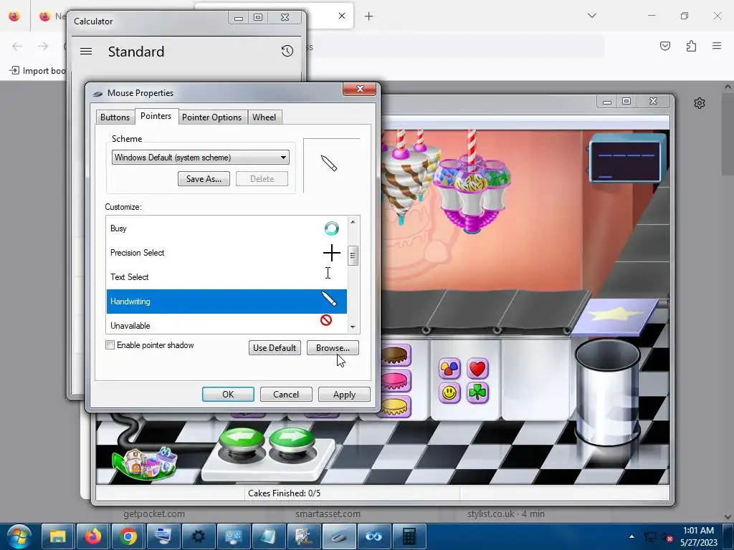734x550 pixels.
Task: Open the Scheme dropdown list
Action: pos(201,158)
